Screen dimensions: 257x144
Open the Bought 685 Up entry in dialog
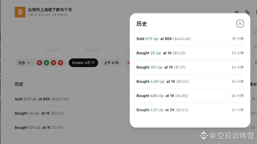click(x=190, y=95)
